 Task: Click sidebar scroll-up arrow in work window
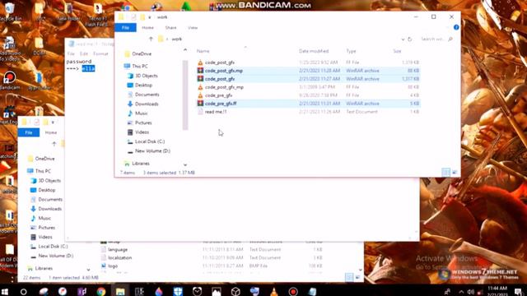point(185,50)
